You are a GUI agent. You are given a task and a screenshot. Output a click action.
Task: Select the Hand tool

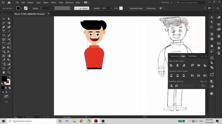point(4,72)
